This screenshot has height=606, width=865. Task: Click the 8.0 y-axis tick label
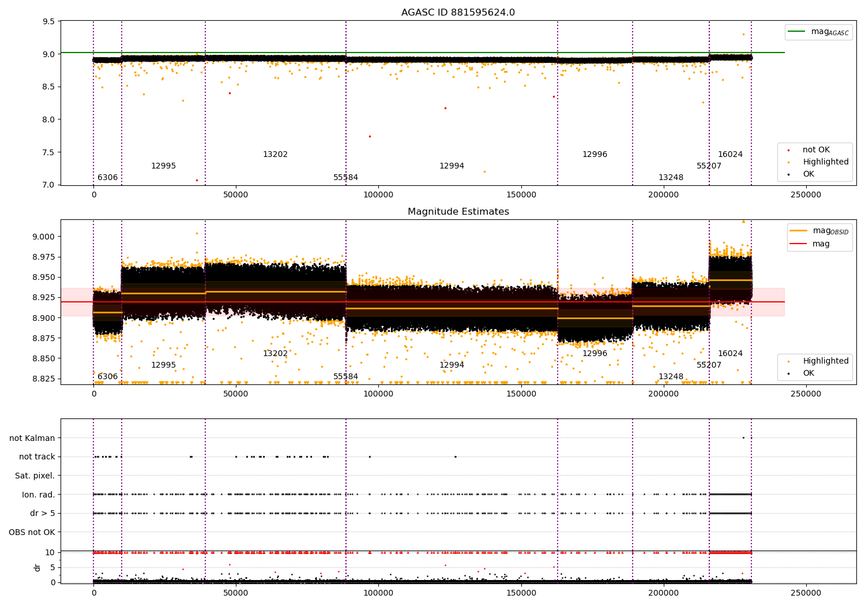49,120
